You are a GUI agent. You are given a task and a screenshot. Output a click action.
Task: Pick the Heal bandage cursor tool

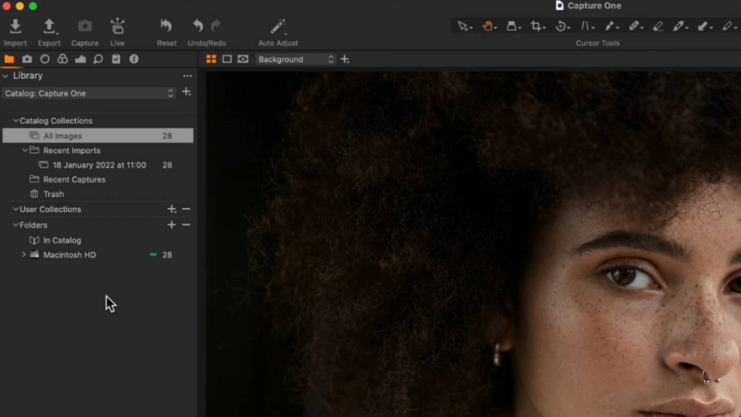(634, 26)
